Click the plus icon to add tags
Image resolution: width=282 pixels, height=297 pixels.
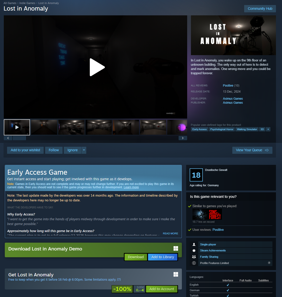point(268,129)
